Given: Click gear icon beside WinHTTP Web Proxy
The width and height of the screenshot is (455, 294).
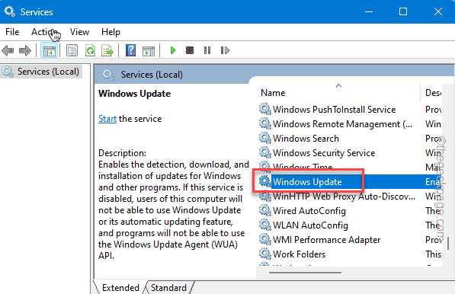Looking at the screenshot, I should (264, 197).
